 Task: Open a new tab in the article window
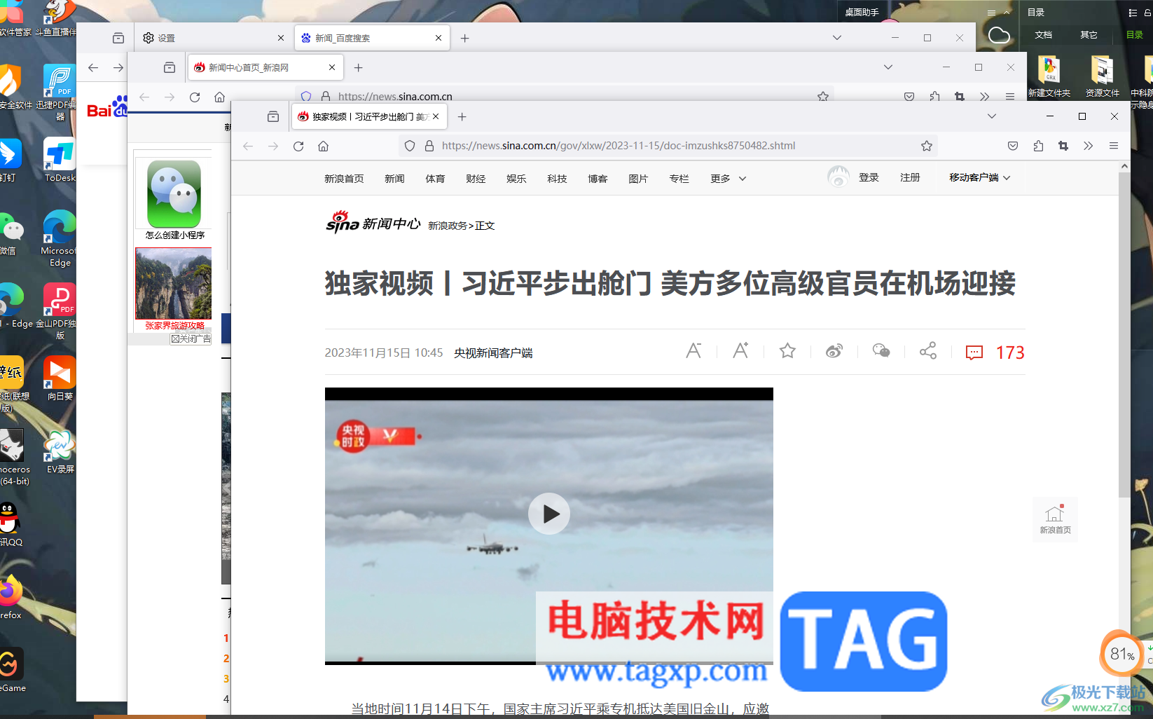click(462, 116)
